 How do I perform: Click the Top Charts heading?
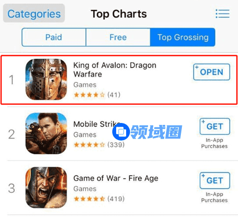[119, 14]
